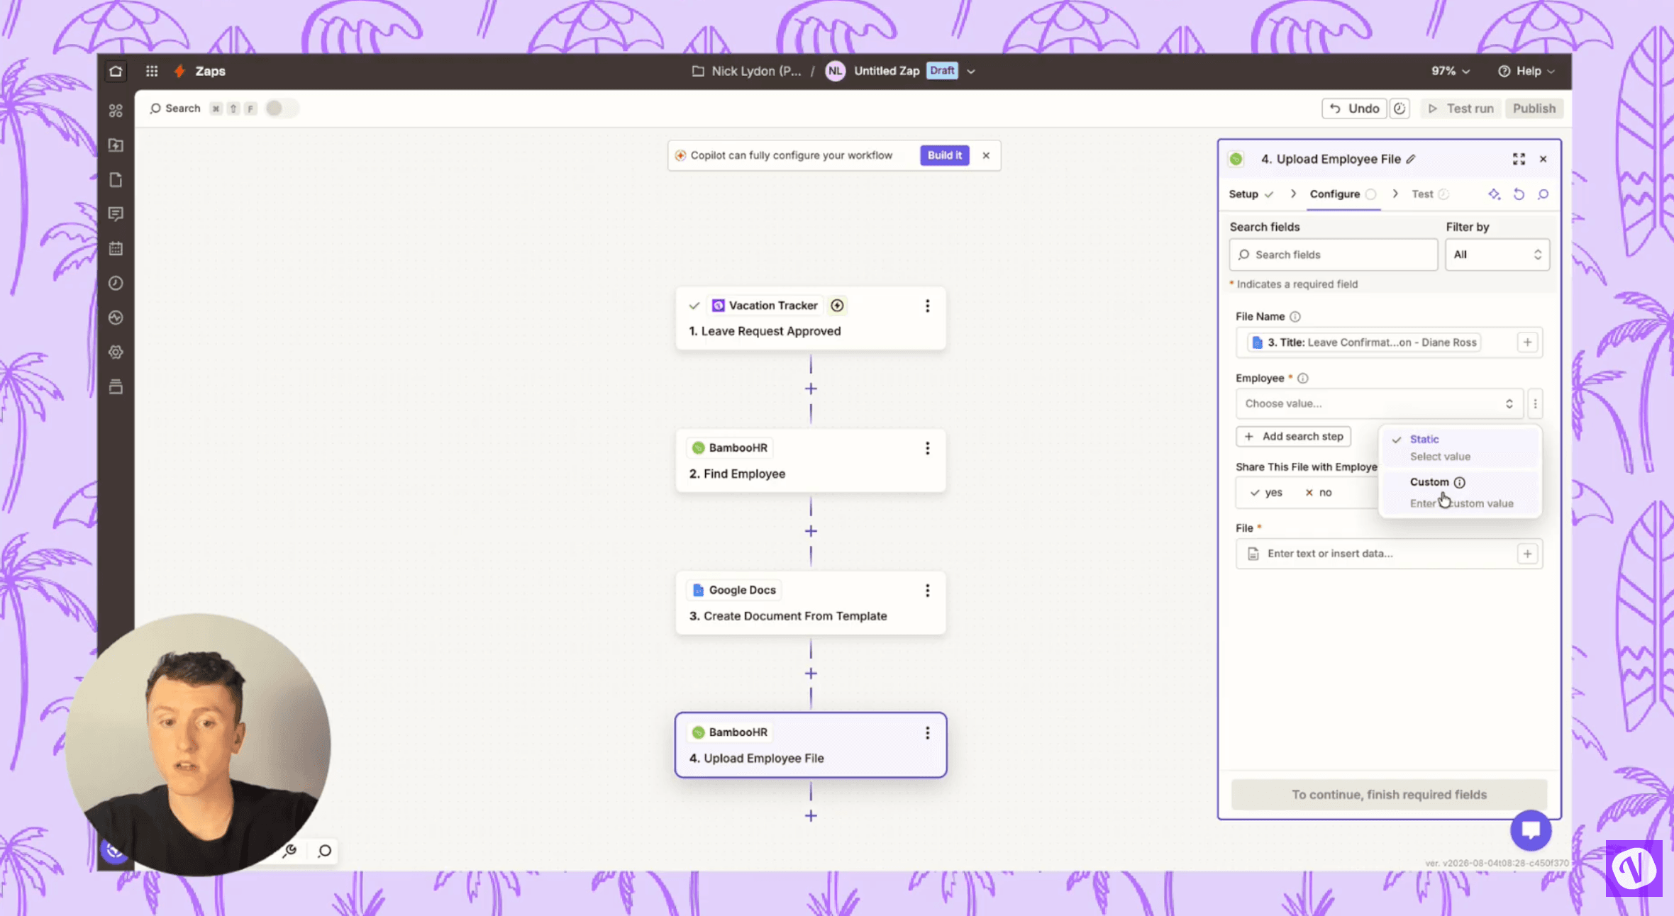1674x916 pixels.
Task: Go to the Zapier home icon
Action: [x=116, y=71]
